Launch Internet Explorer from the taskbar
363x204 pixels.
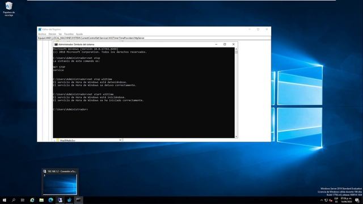coord(32,200)
